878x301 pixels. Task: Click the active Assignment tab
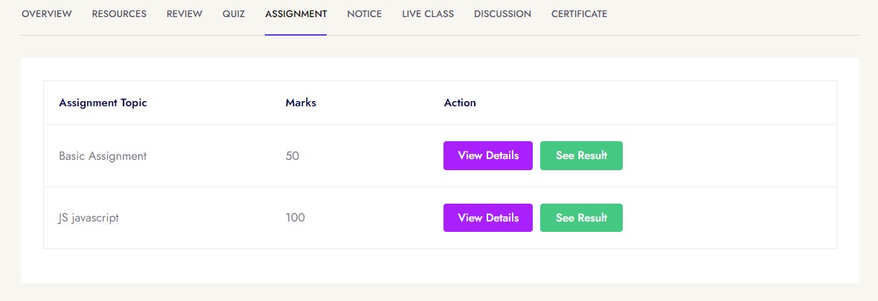pos(295,14)
